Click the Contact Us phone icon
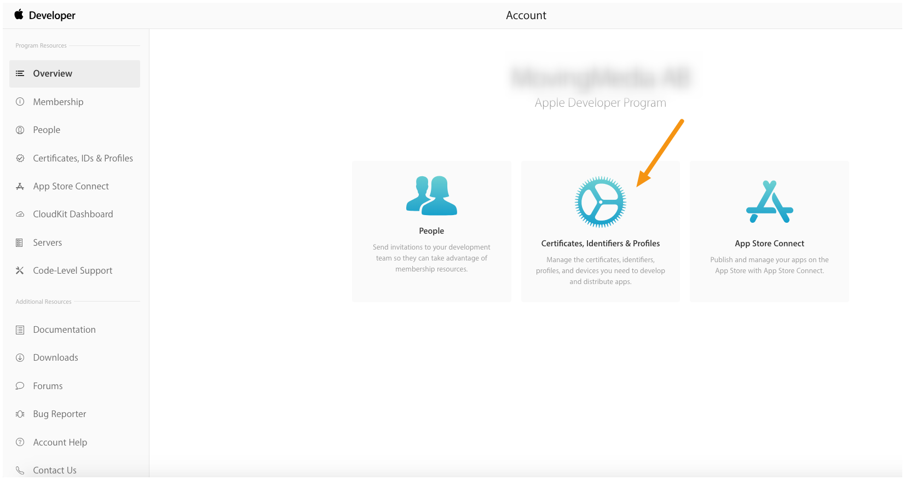The width and height of the screenshot is (905, 480). [x=20, y=470]
